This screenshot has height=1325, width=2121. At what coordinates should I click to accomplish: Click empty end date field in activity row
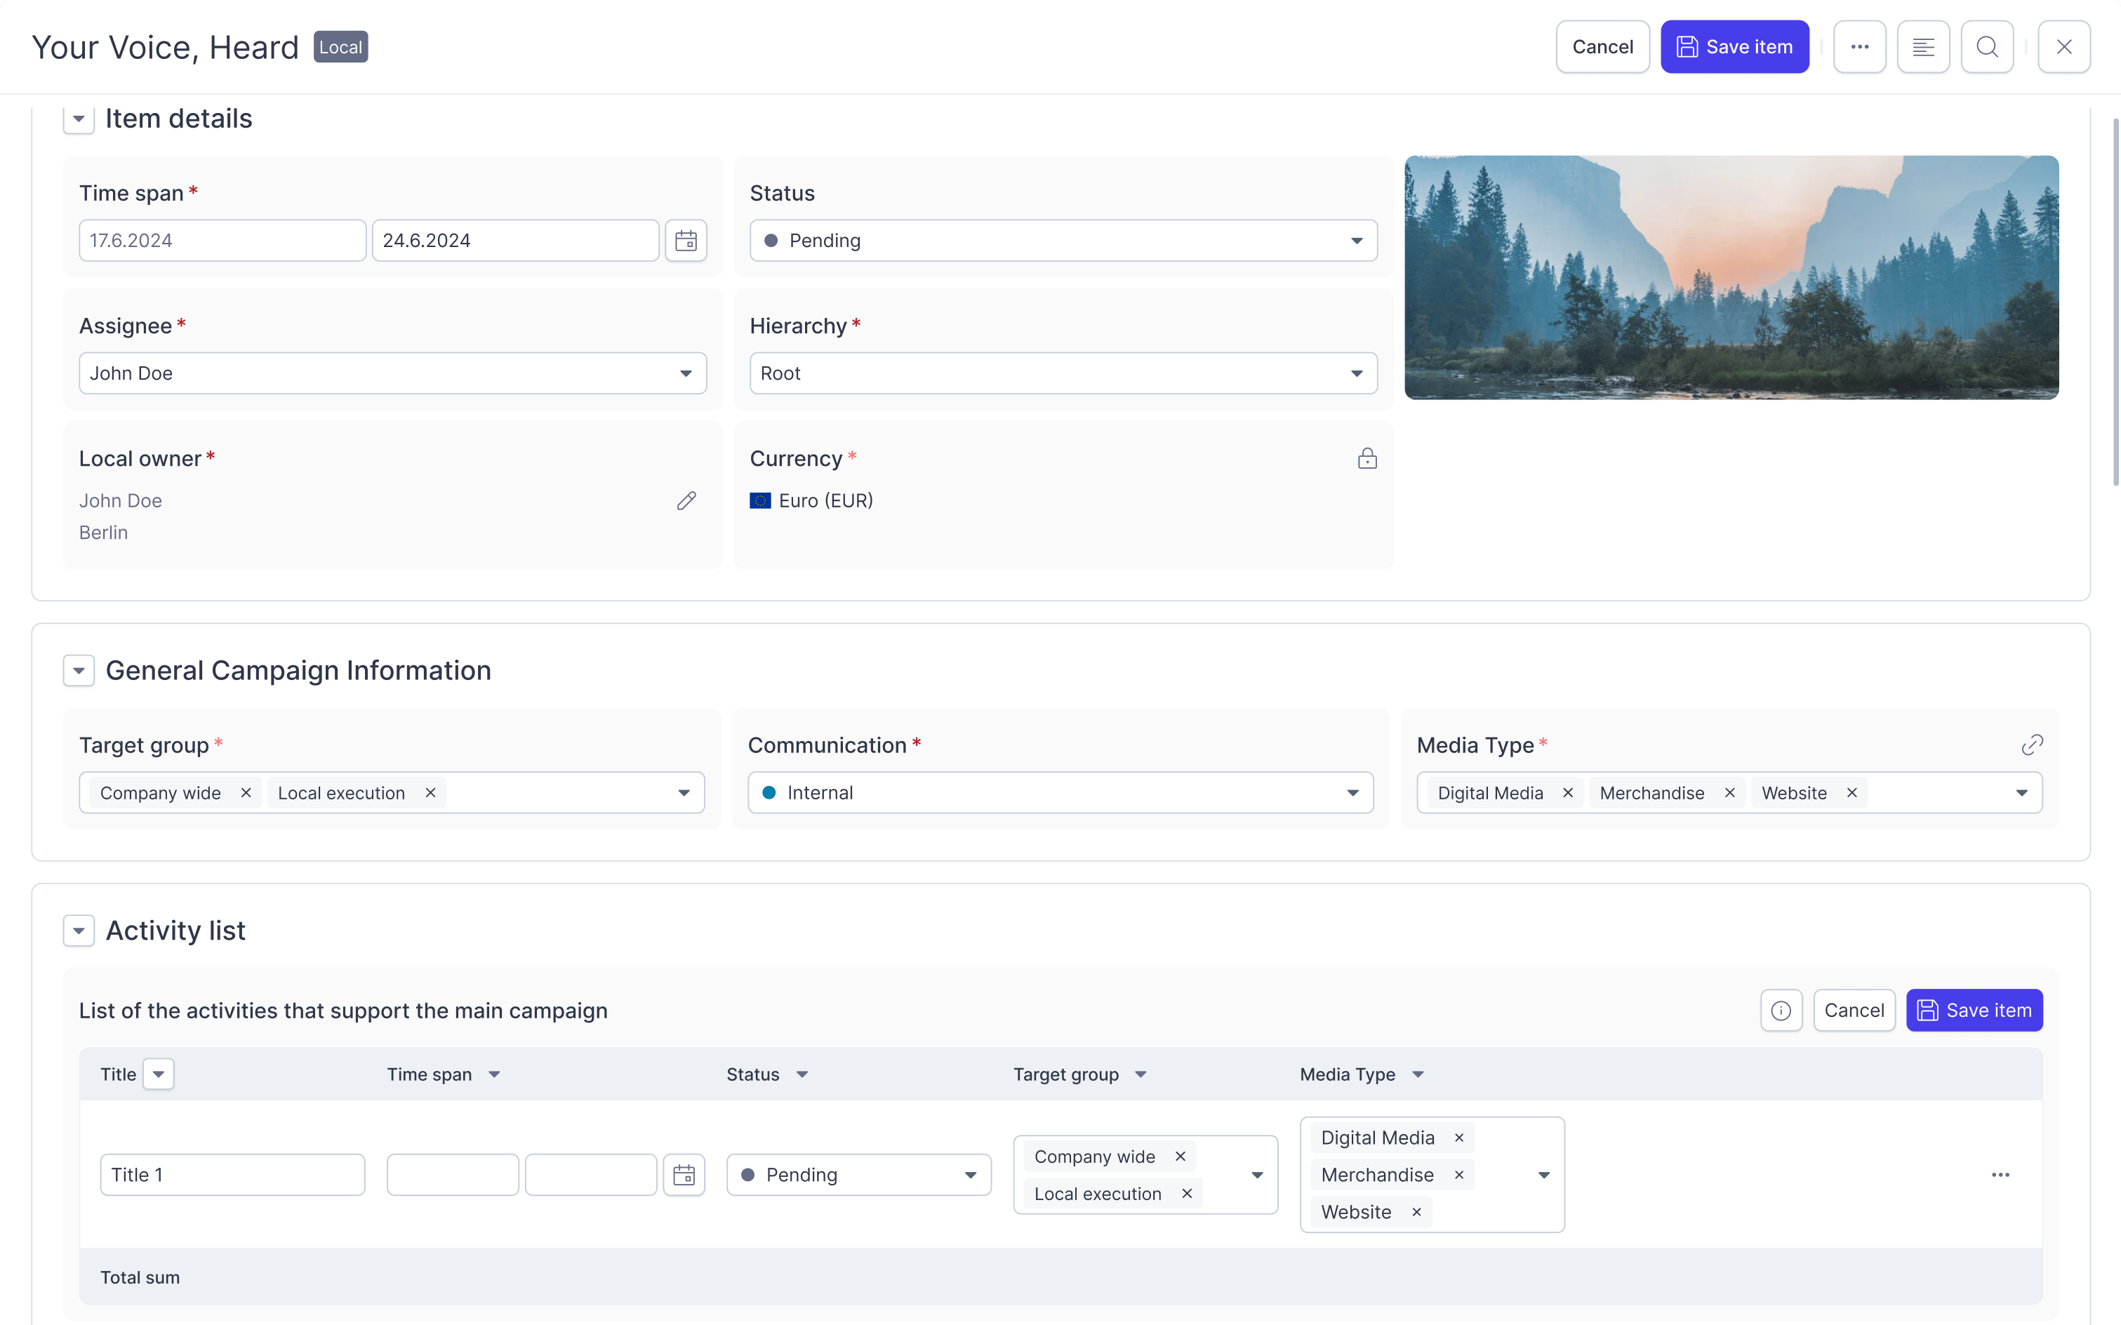click(x=591, y=1175)
